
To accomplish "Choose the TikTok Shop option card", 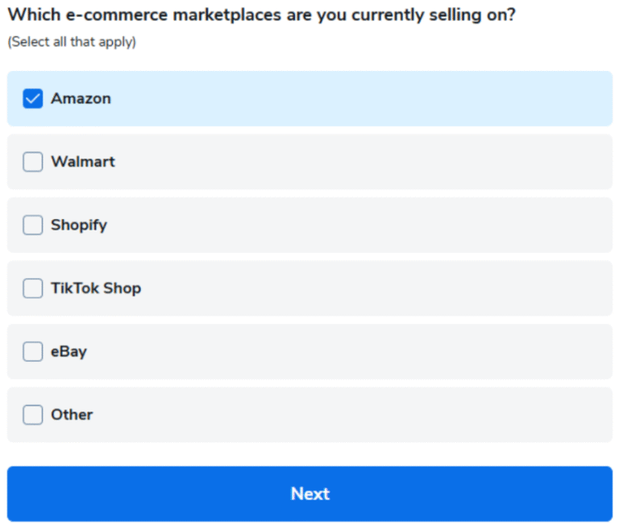I will tap(309, 288).
